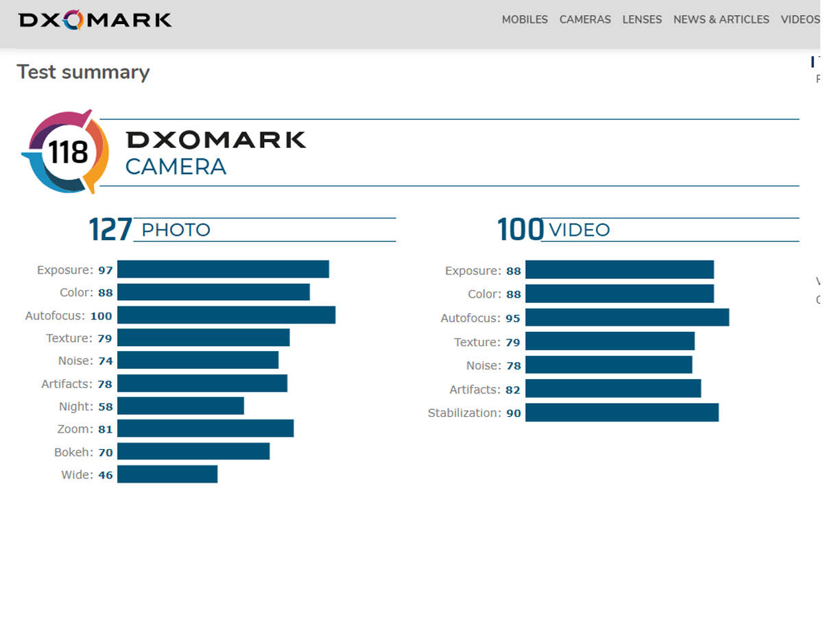Viewport: 823px width, 617px height.
Task: Click the Video Noise score bar
Action: (x=609, y=364)
